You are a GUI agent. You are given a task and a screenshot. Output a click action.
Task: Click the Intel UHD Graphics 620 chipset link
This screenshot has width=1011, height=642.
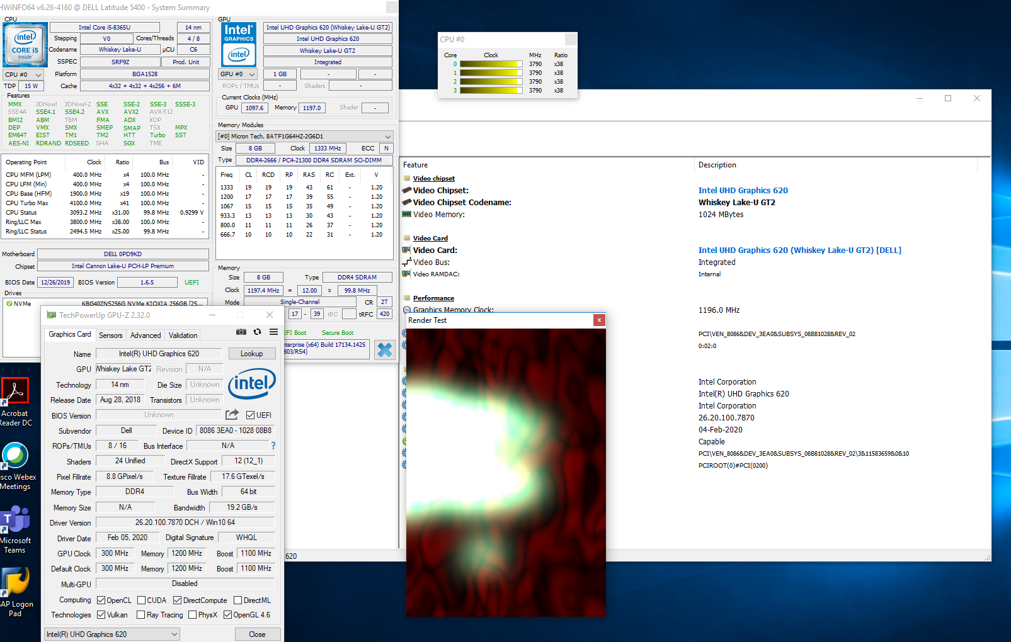click(x=743, y=190)
